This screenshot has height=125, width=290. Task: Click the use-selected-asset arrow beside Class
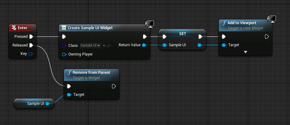[104, 45]
